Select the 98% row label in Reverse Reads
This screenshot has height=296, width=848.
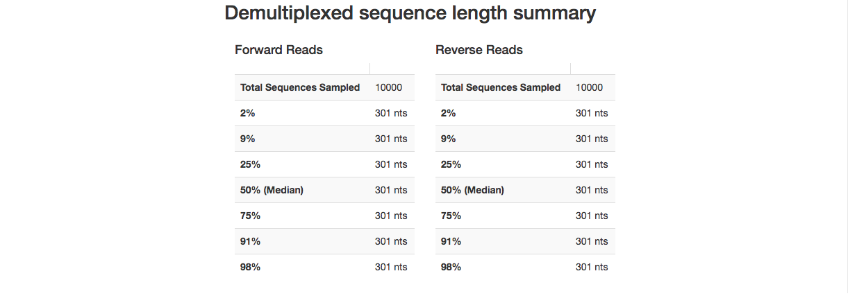[x=451, y=267]
